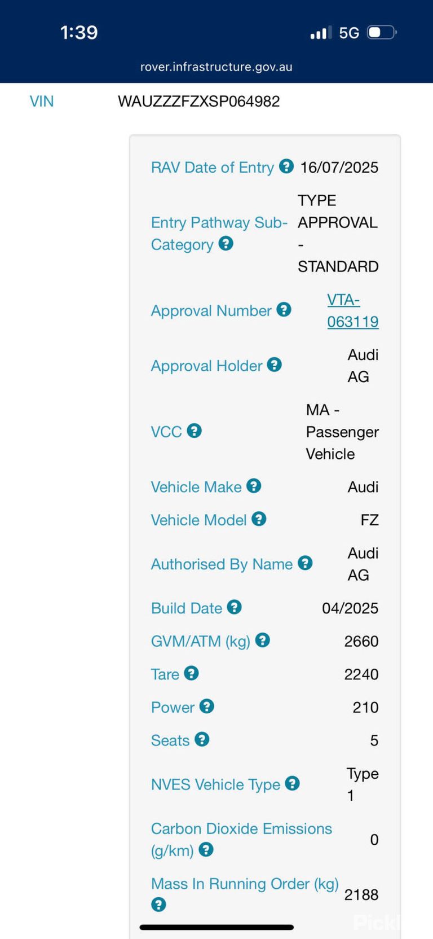Viewport: 433px width, 939px height.
Task: Open help for the Power field
Action: 207,706
